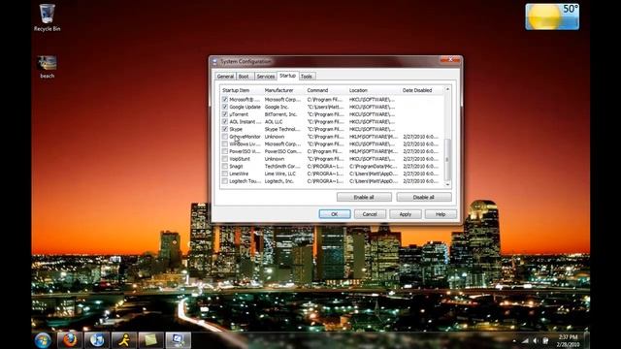Image resolution: width=621 pixels, height=349 pixels.
Task: Enable the PowerISO startup checkbox
Action: click(x=224, y=151)
